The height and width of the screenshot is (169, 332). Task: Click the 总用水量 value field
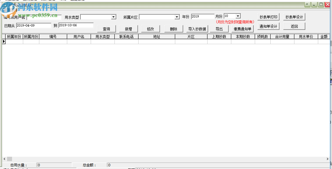(x=54, y=165)
